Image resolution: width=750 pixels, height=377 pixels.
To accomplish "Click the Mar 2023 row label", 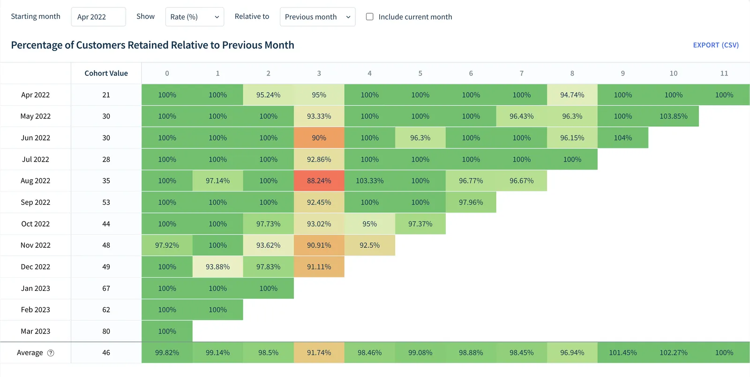I will (36, 331).
